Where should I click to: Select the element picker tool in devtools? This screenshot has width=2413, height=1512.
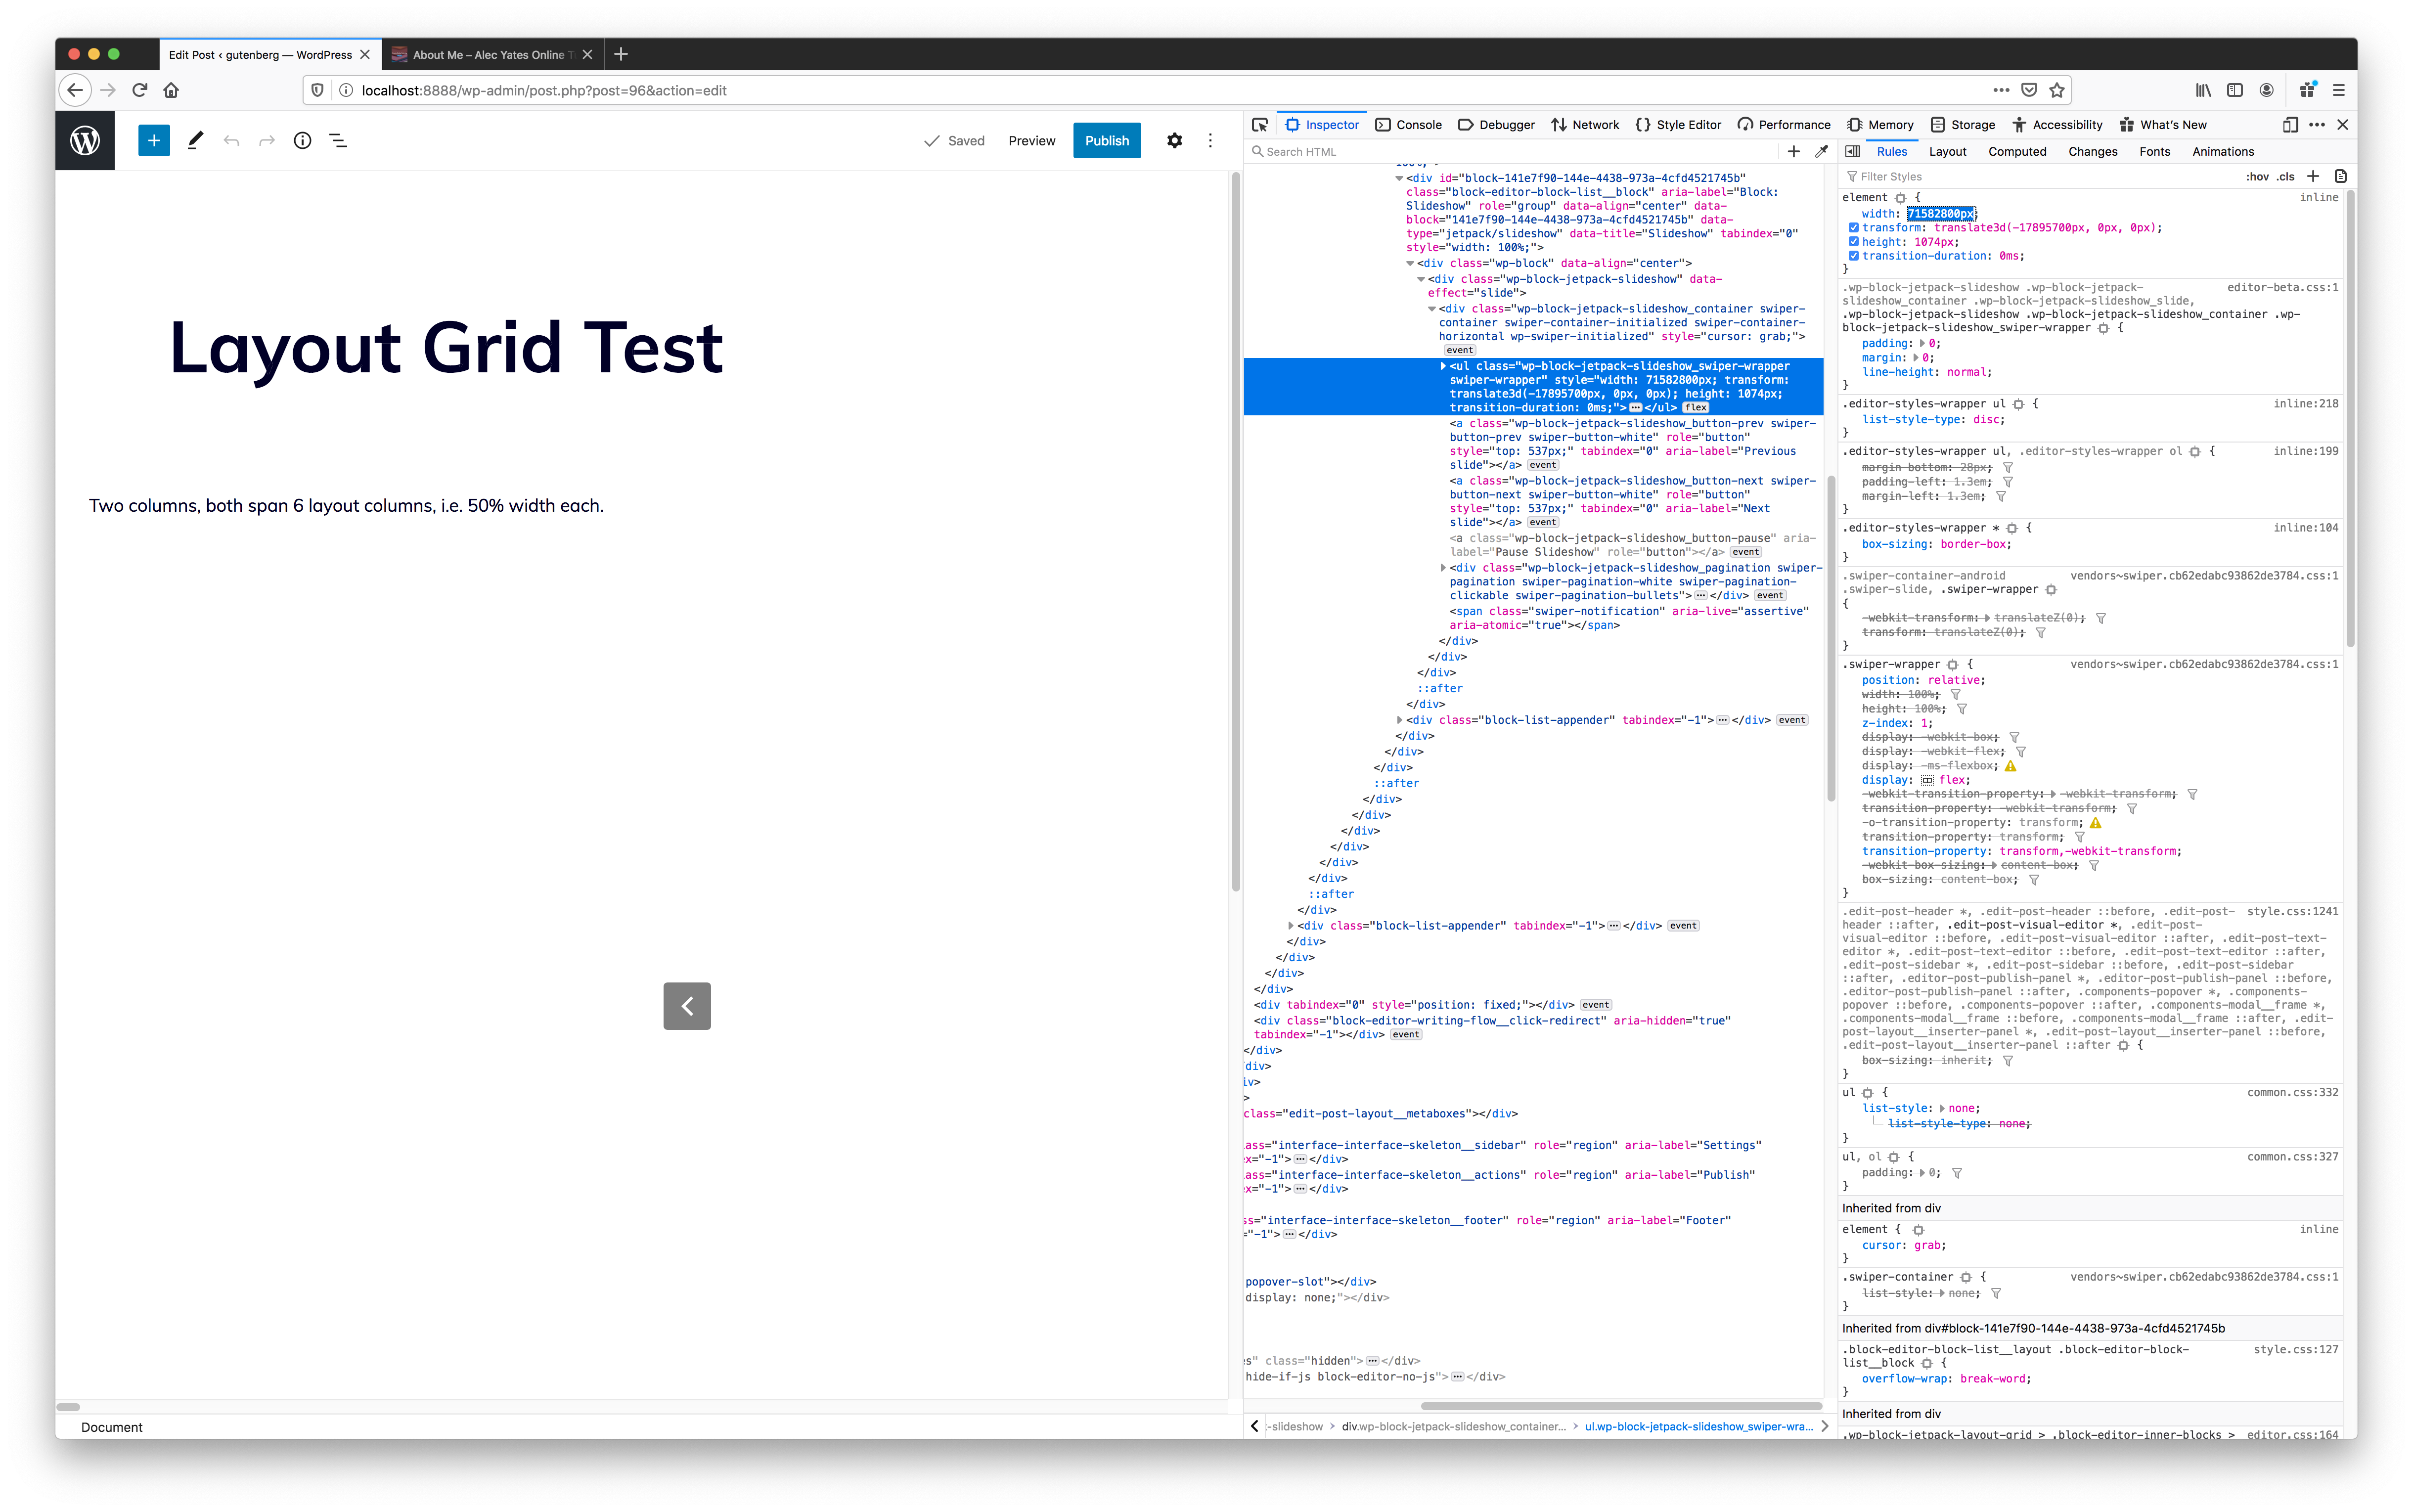(x=1260, y=125)
